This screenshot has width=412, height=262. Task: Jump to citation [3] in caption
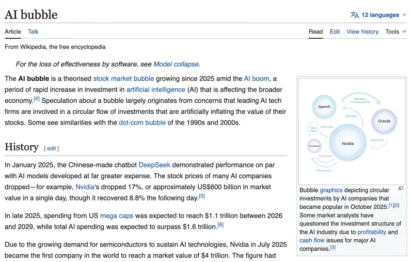coord(333,247)
